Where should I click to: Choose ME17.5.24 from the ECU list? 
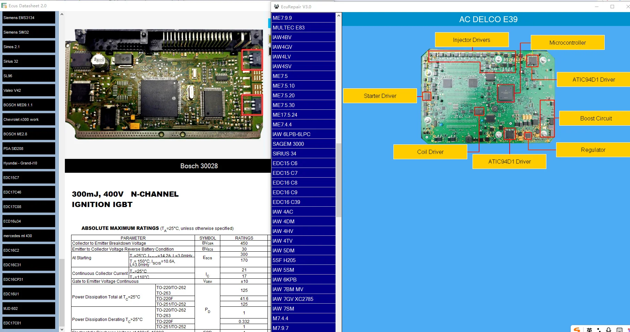click(x=304, y=115)
